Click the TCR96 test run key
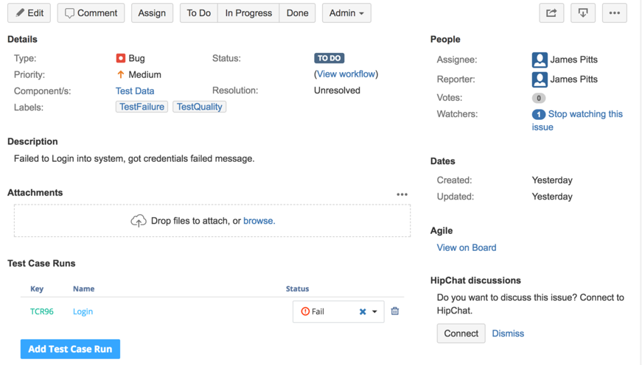The image size is (642, 365). [x=42, y=311]
